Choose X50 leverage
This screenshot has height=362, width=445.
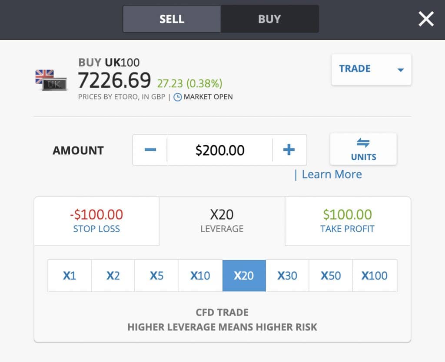click(331, 276)
